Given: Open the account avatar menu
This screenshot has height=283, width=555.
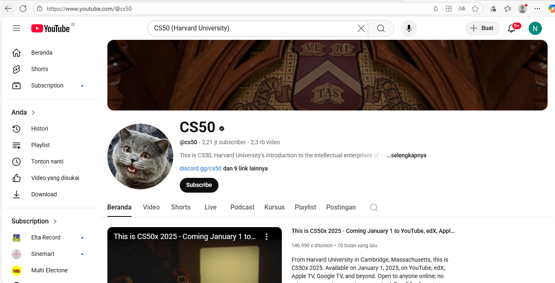Looking at the screenshot, I should [535, 28].
